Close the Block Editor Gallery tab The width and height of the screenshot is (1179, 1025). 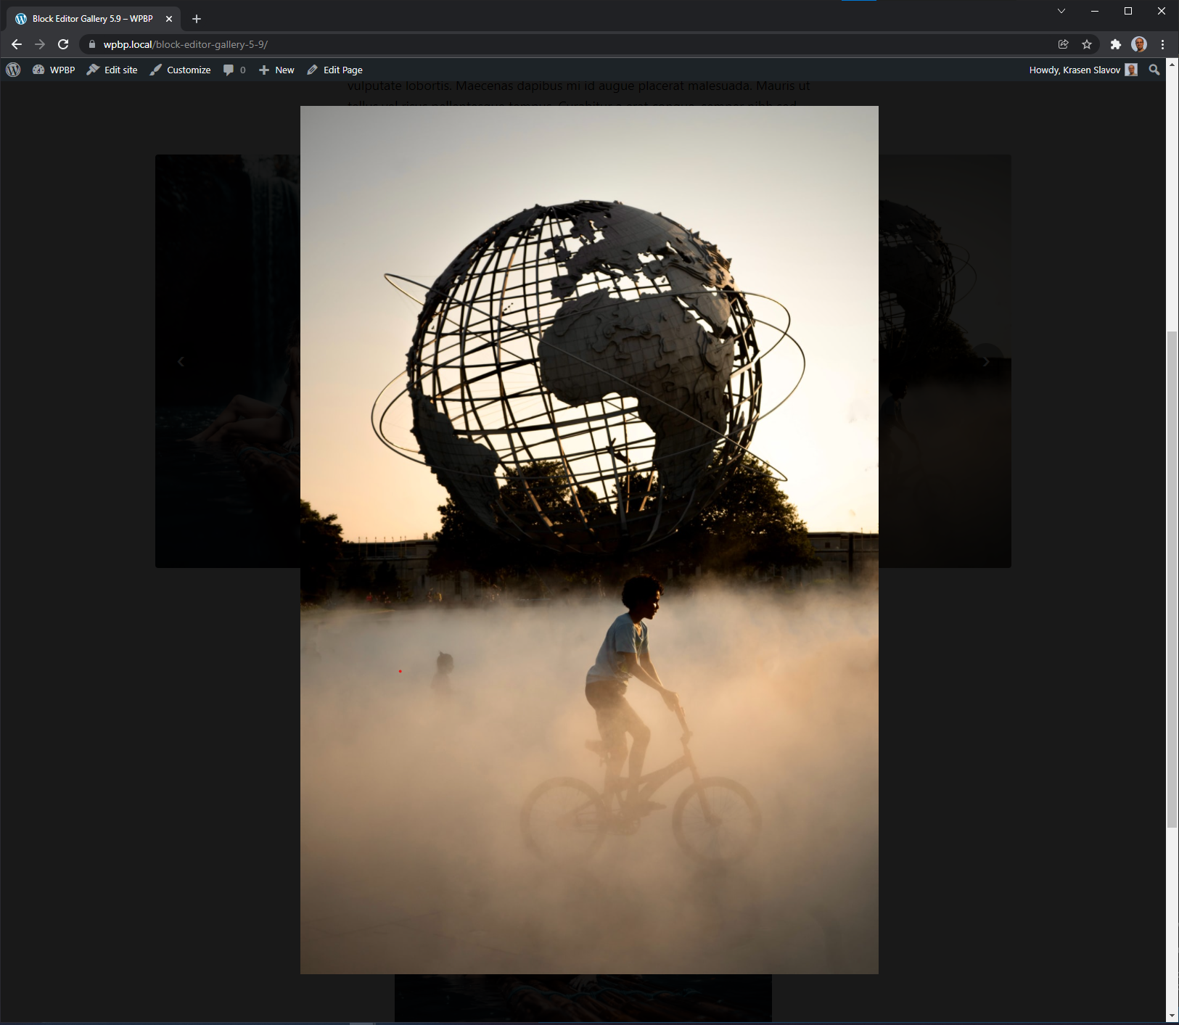(x=169, y=19)
